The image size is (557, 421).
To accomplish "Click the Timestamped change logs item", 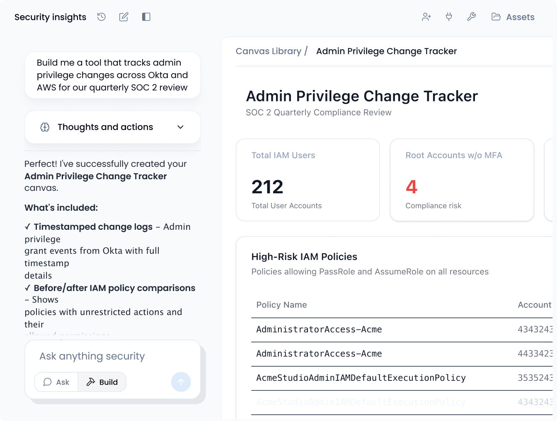I will 93,227.
